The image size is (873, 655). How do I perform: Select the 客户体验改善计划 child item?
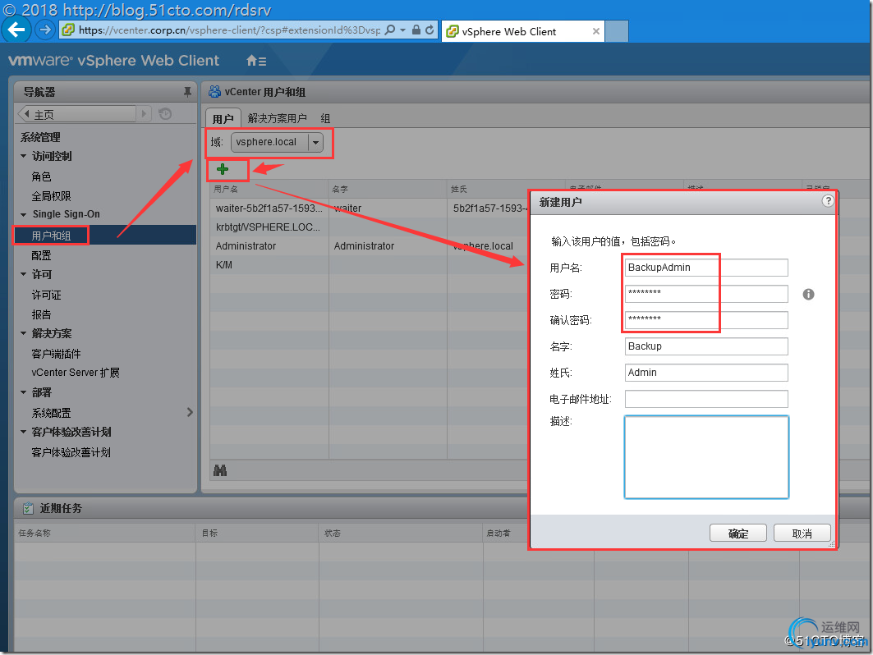[x=71, y=452]
